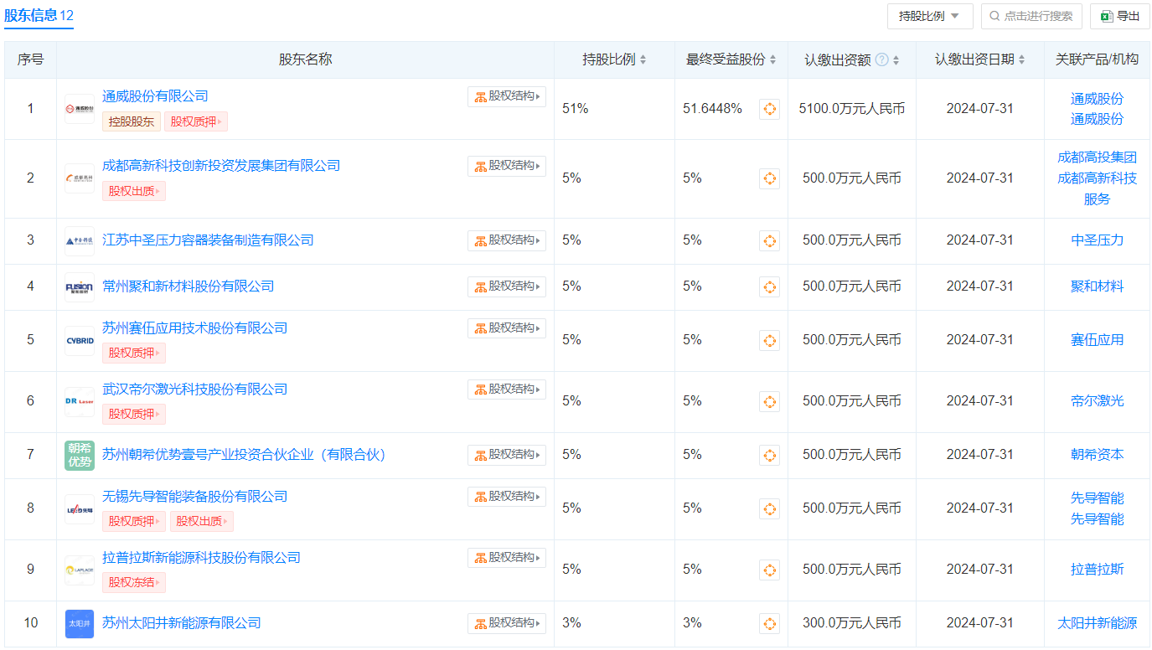Screen dimensions: 1152x650
Task: Click Tongwei company logo in row 1
Action: [80, 109]
